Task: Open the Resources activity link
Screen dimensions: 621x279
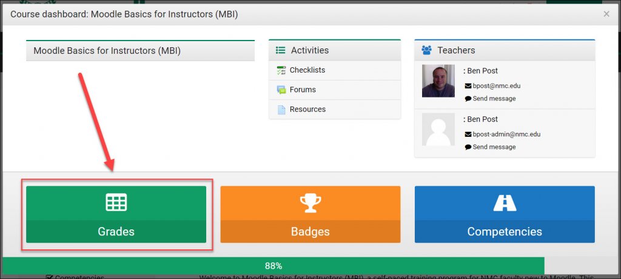Action: coord(307,109)
